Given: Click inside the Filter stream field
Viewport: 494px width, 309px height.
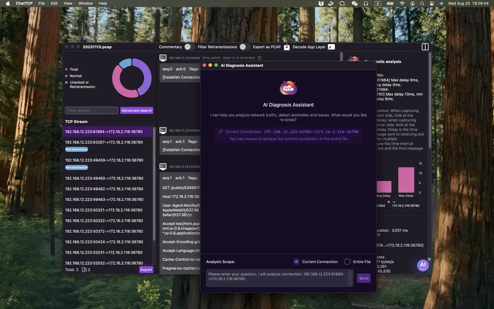Looking at the screenshot, I should tap(91, 110).
